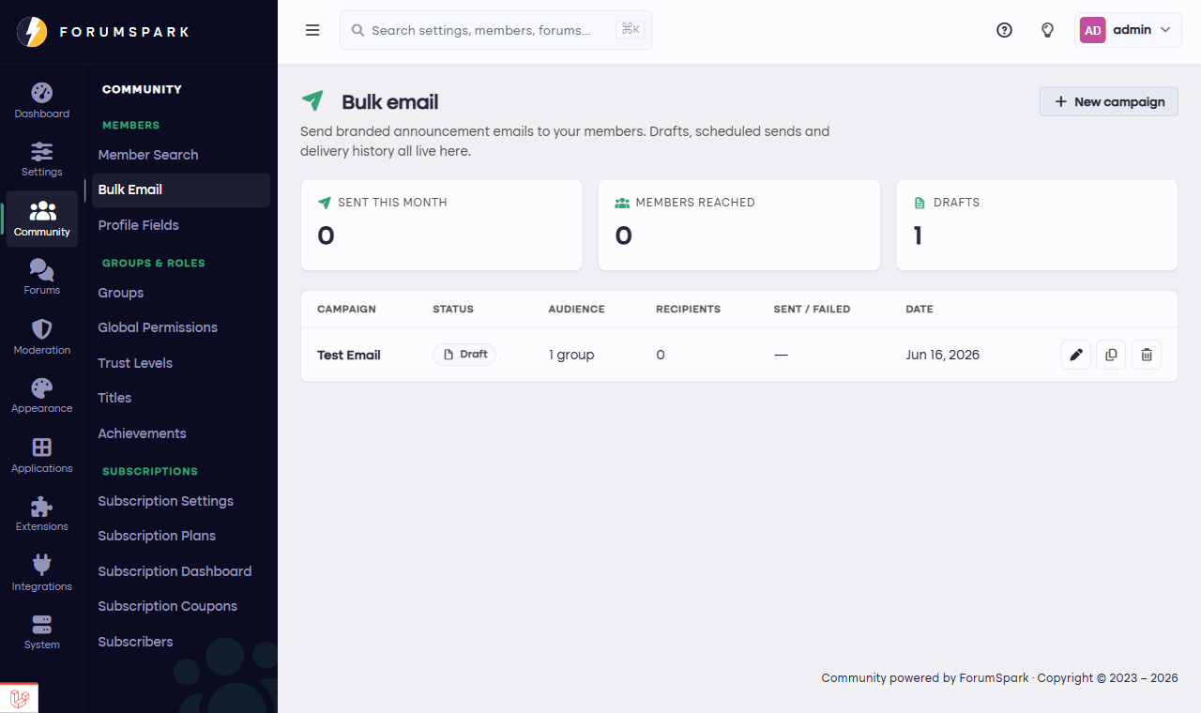Click the Draft status badge
This screenshot has height=713, width=1201.
pos(464,355)
